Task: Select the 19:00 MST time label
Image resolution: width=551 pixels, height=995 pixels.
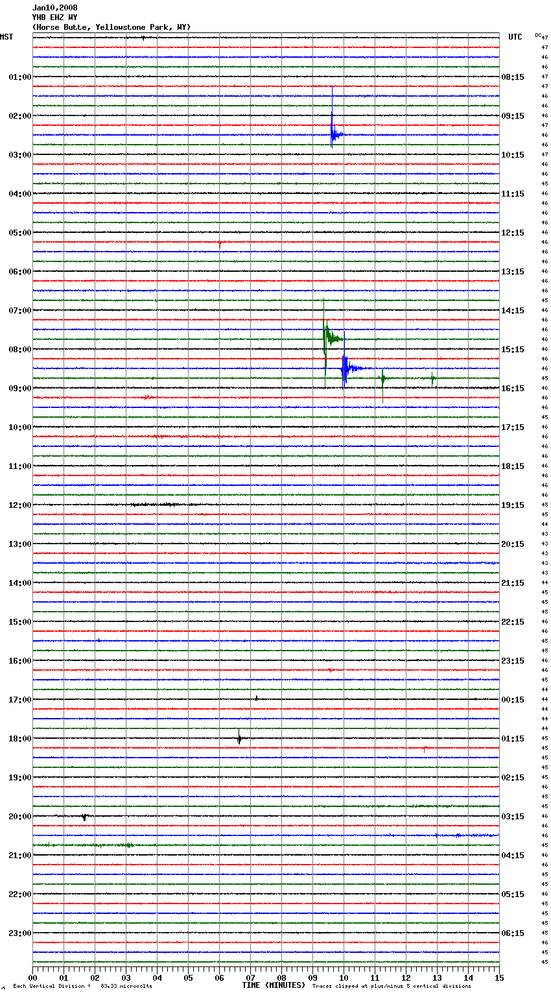Action: [20, 778]
